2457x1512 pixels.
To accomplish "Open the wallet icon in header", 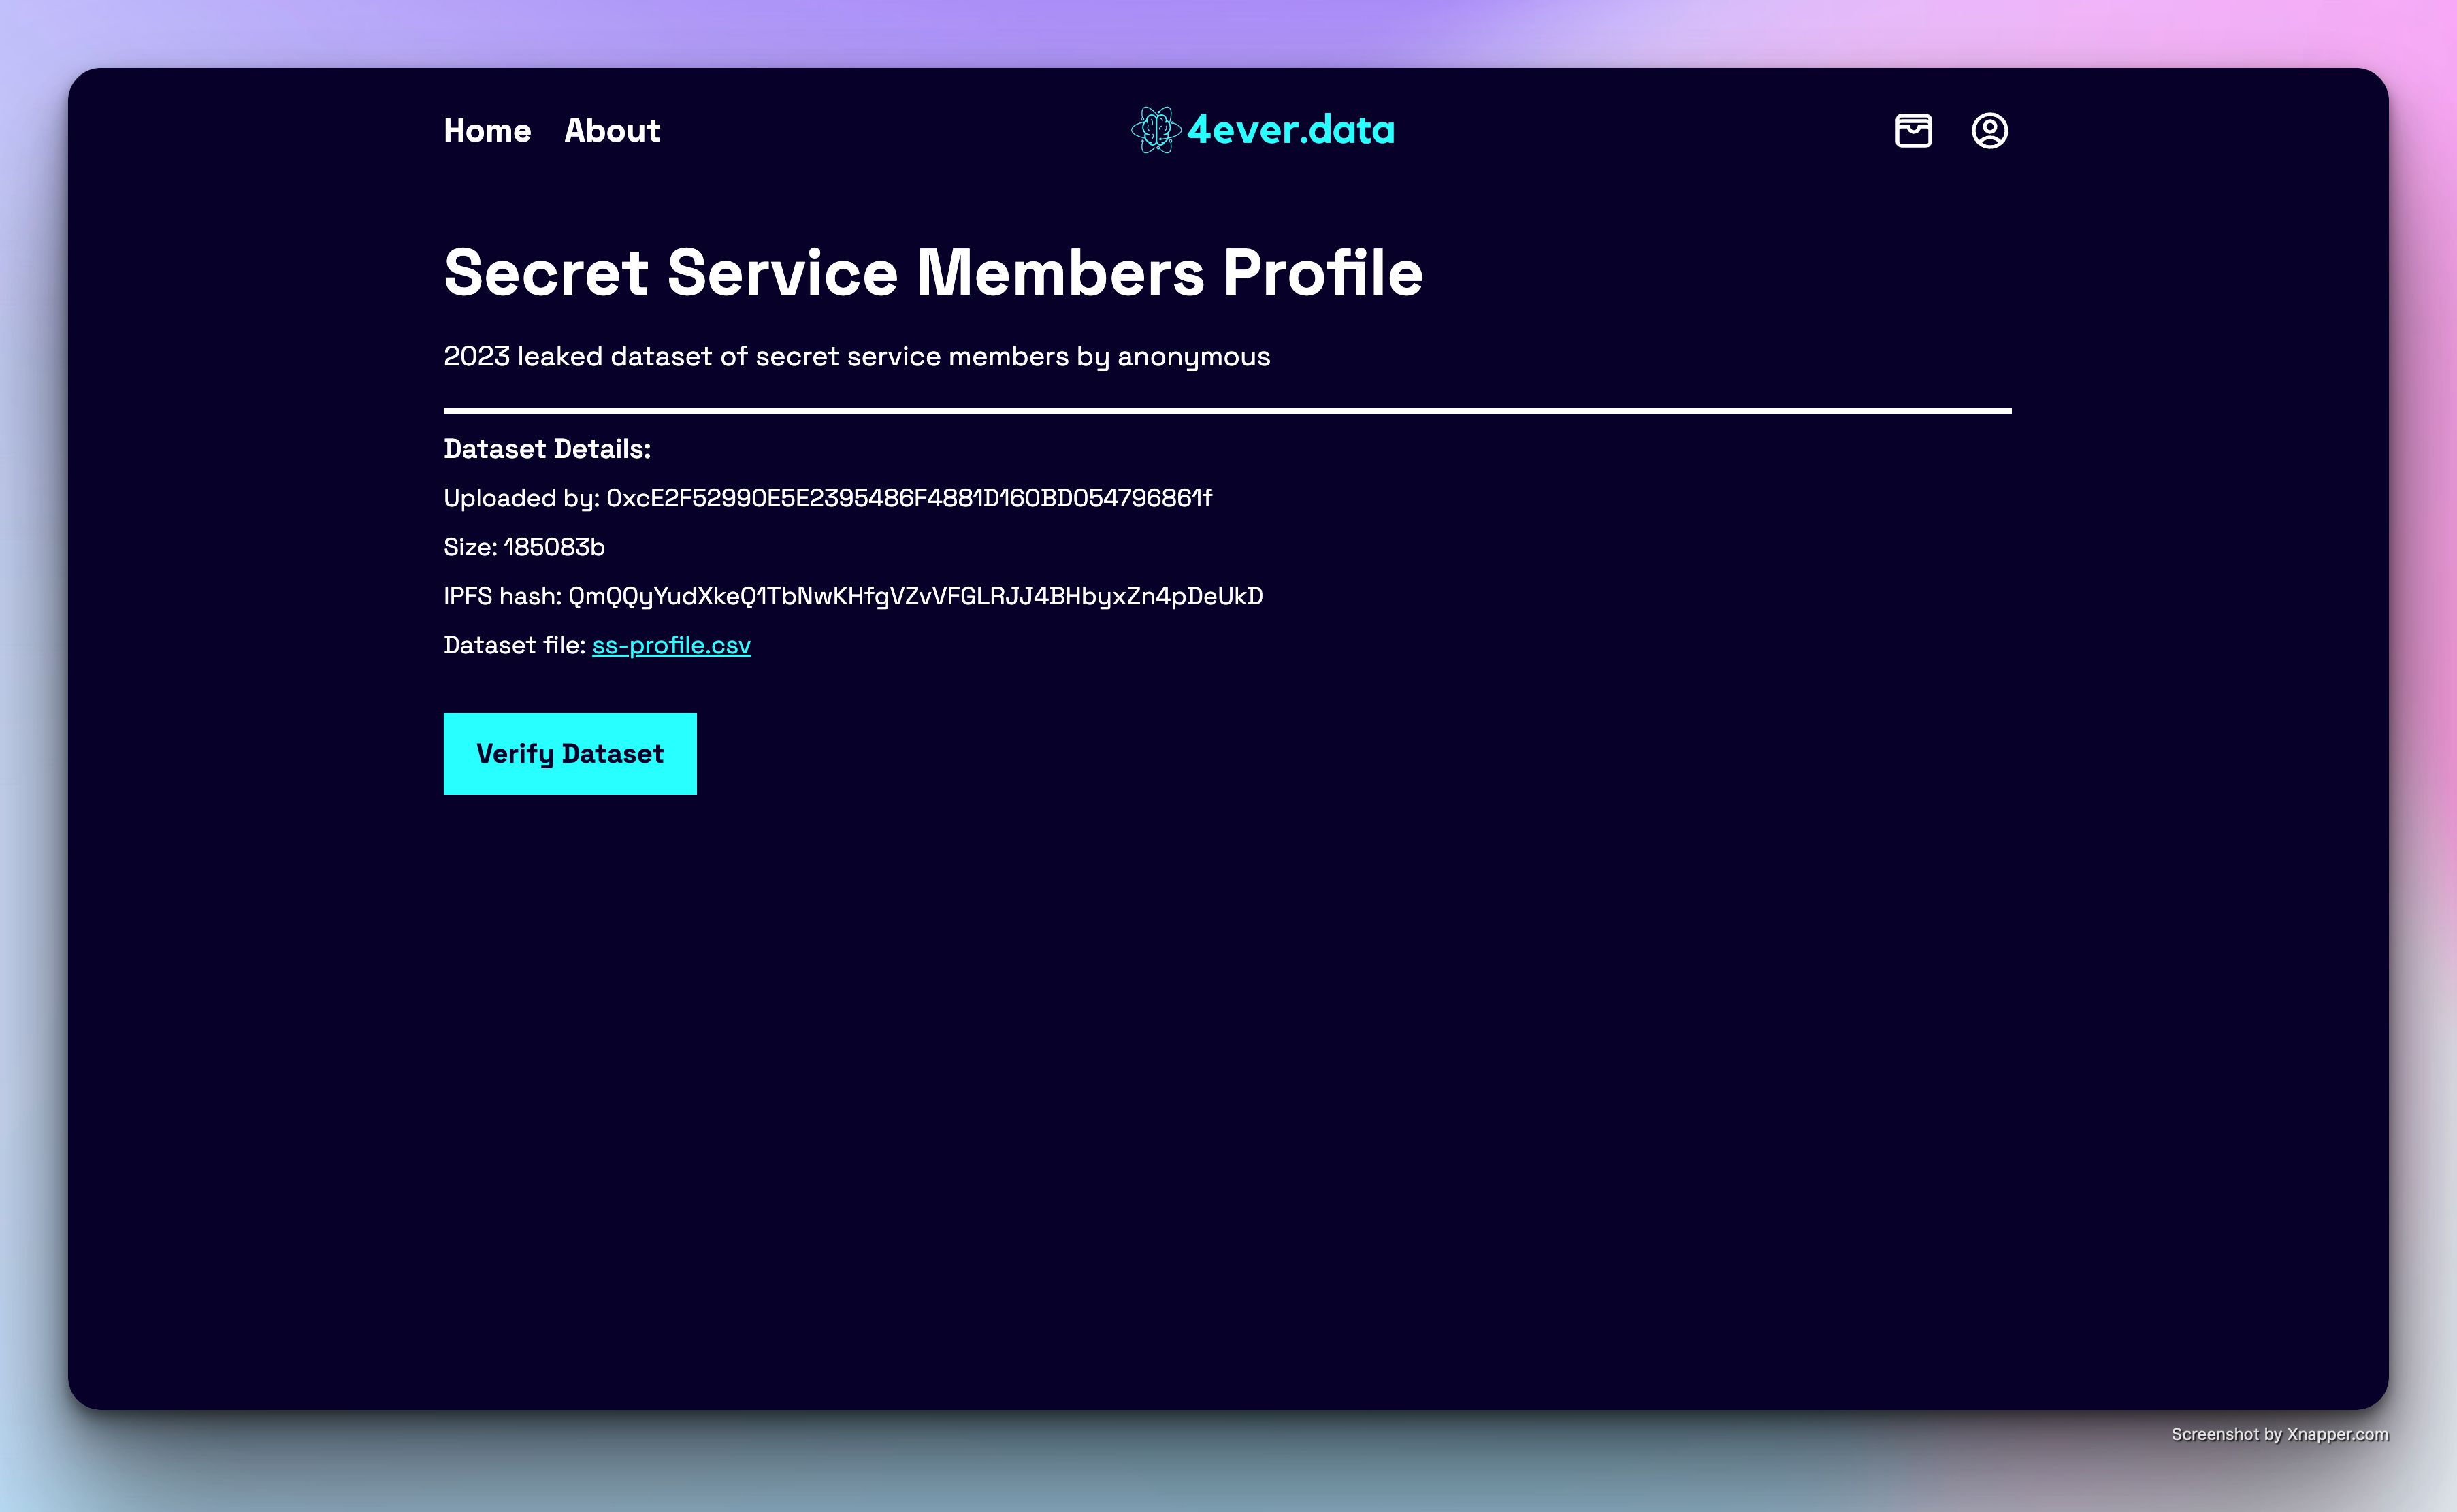I will (x=1913, y=131).
